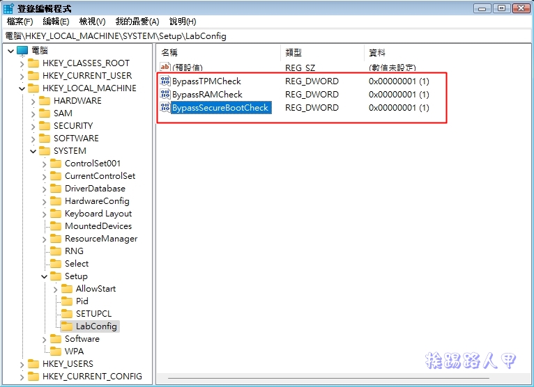Select the AllowStart key

(96, 289)
